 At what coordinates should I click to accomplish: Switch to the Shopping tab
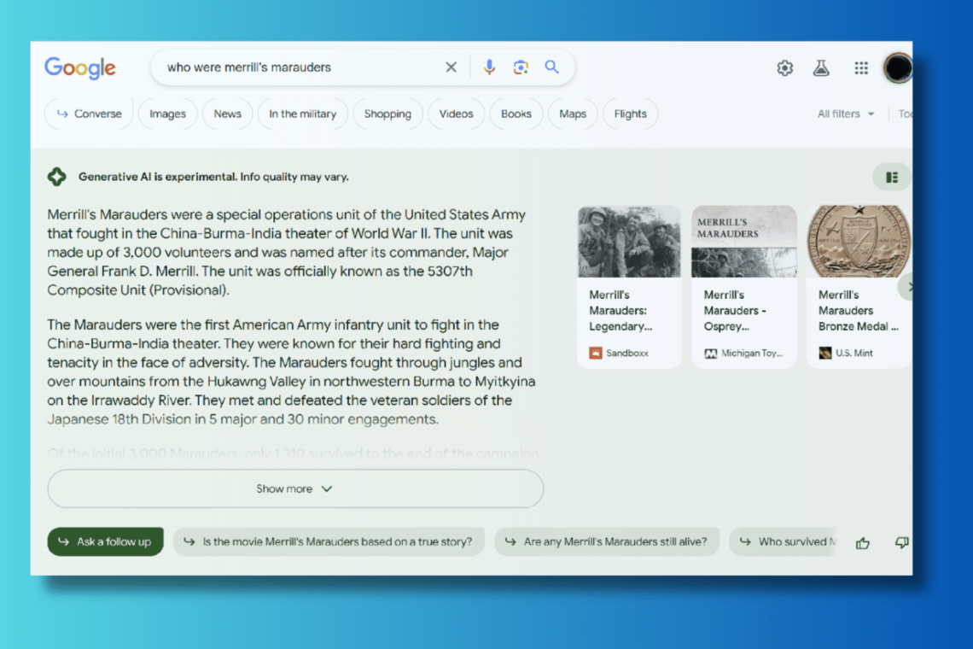pyautogui.click(x=387, y=114)
